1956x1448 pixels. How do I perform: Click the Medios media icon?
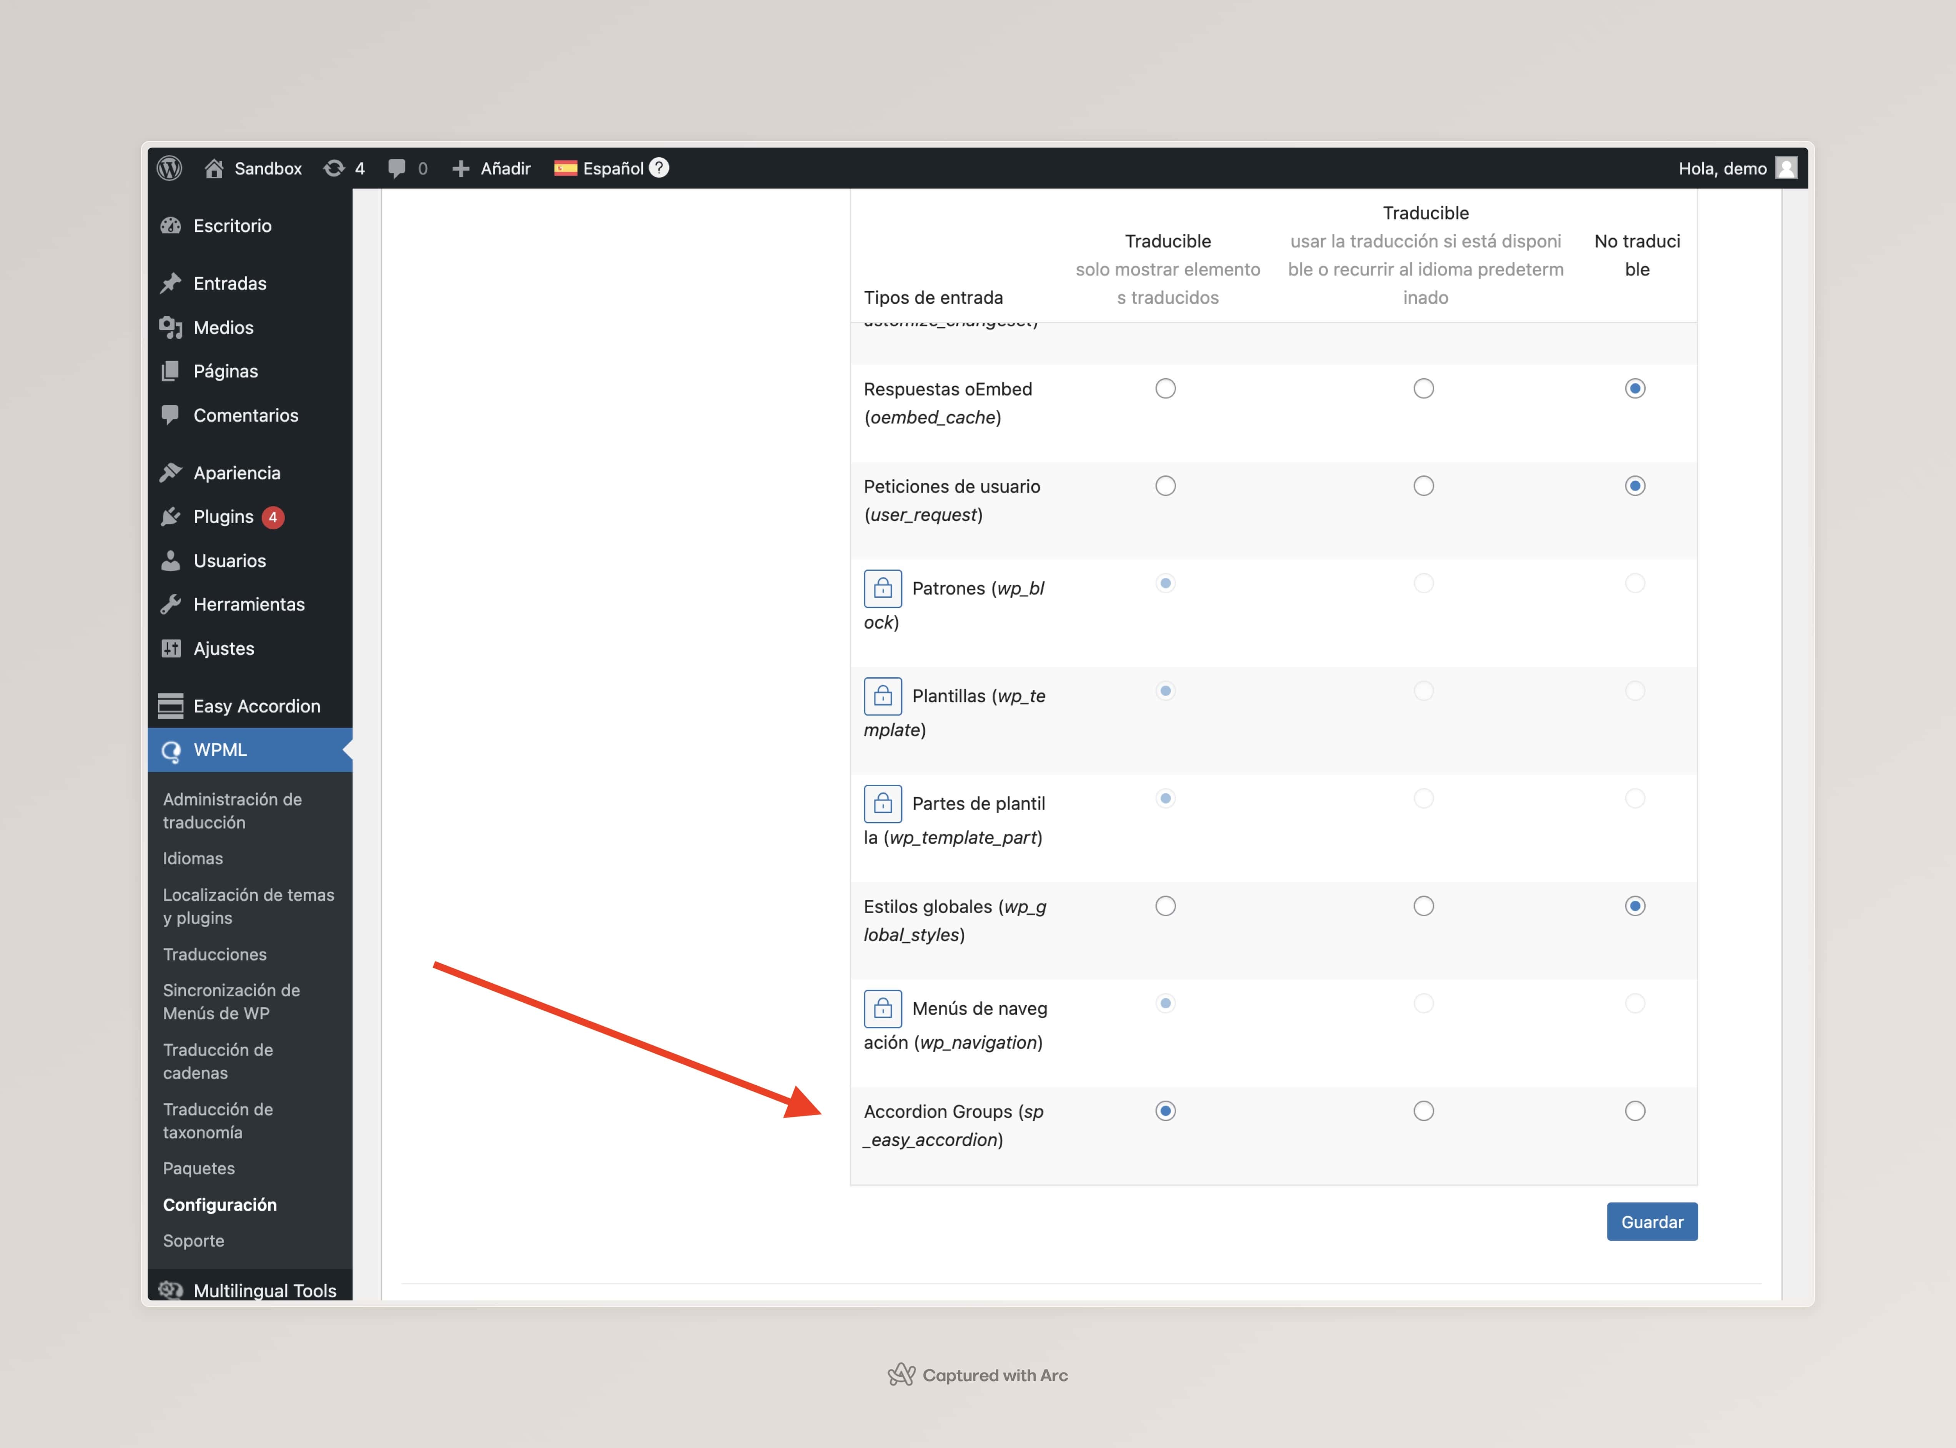[x=171, y=328]
